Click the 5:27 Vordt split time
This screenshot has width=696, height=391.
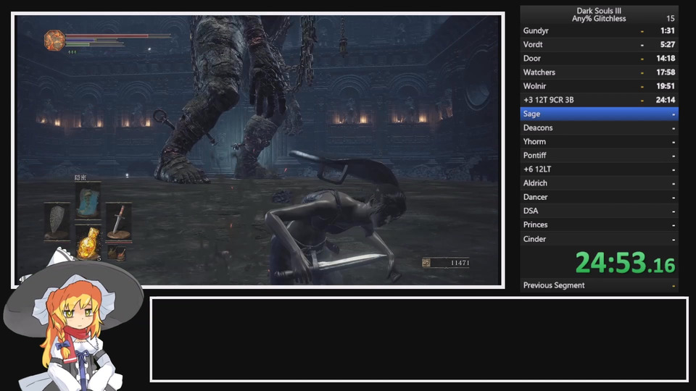(x=667, y=44)
